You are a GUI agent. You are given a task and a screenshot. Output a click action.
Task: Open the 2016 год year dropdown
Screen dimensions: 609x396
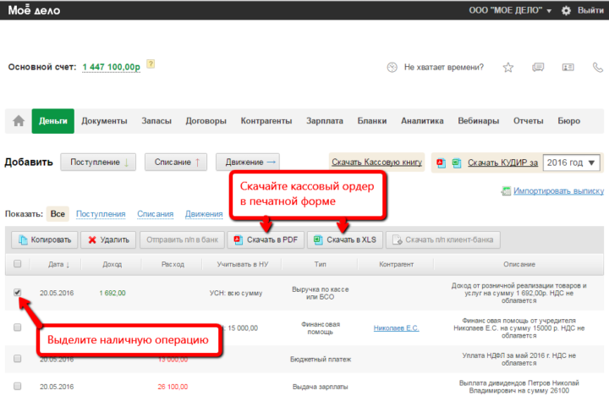coord(571,162)
